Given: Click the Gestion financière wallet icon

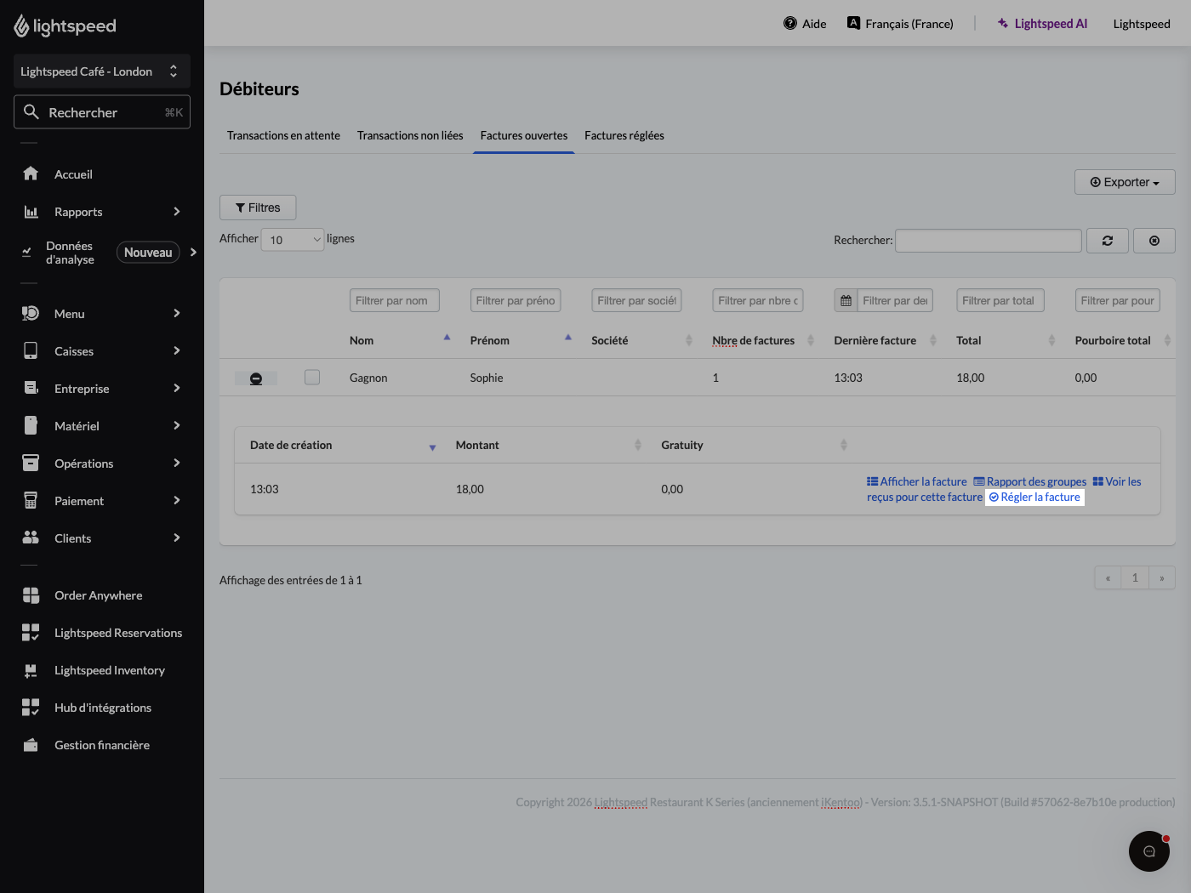Looking at the screenshot, I should 31,745.
